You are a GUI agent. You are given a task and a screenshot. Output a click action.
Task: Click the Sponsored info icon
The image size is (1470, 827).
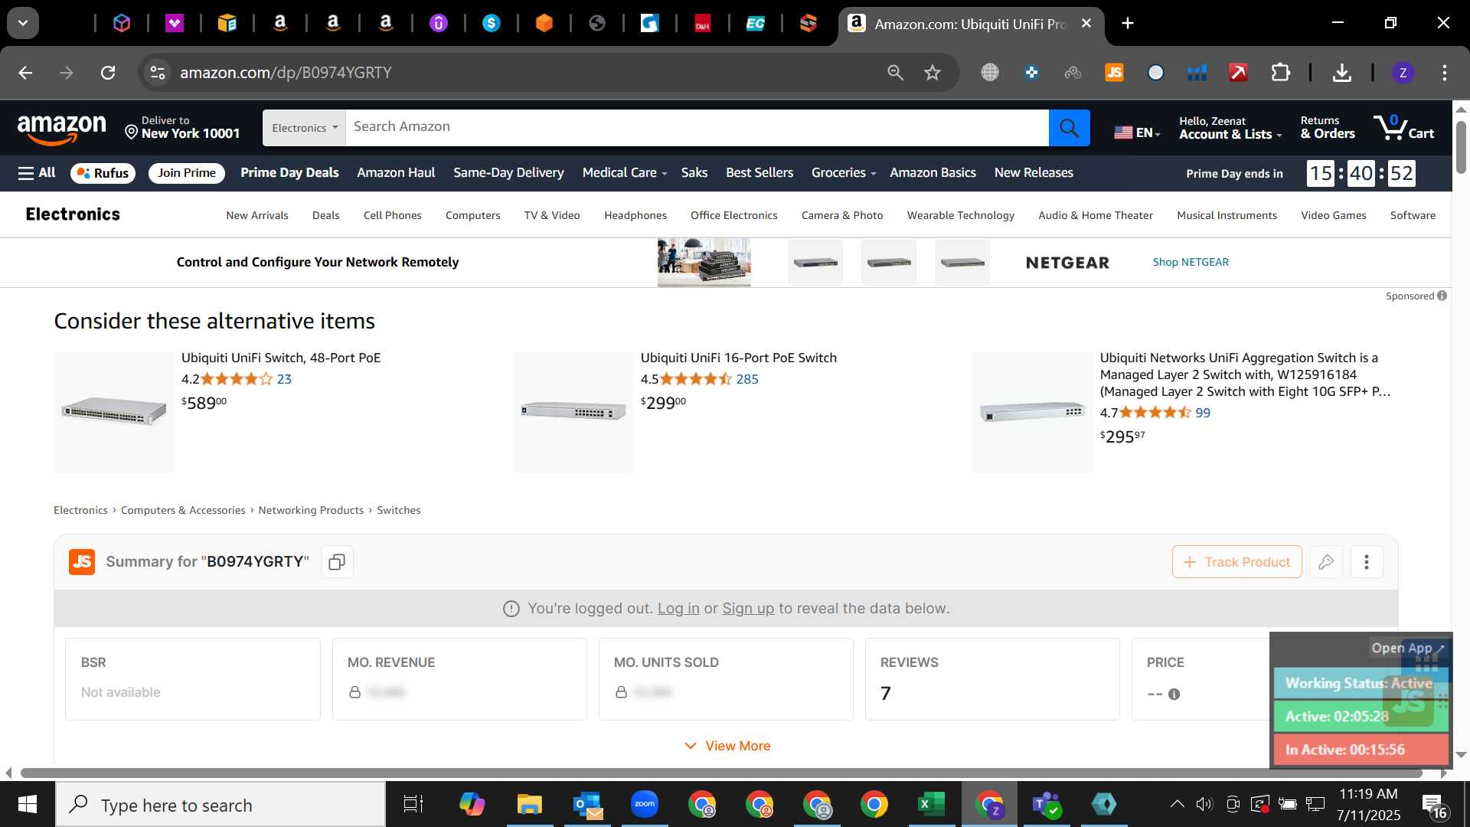click(1442, 296)
